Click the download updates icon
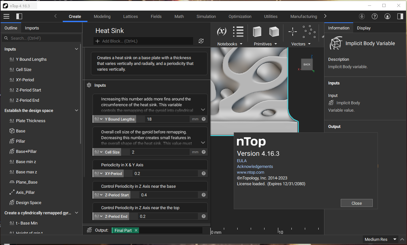 (362, 16)
